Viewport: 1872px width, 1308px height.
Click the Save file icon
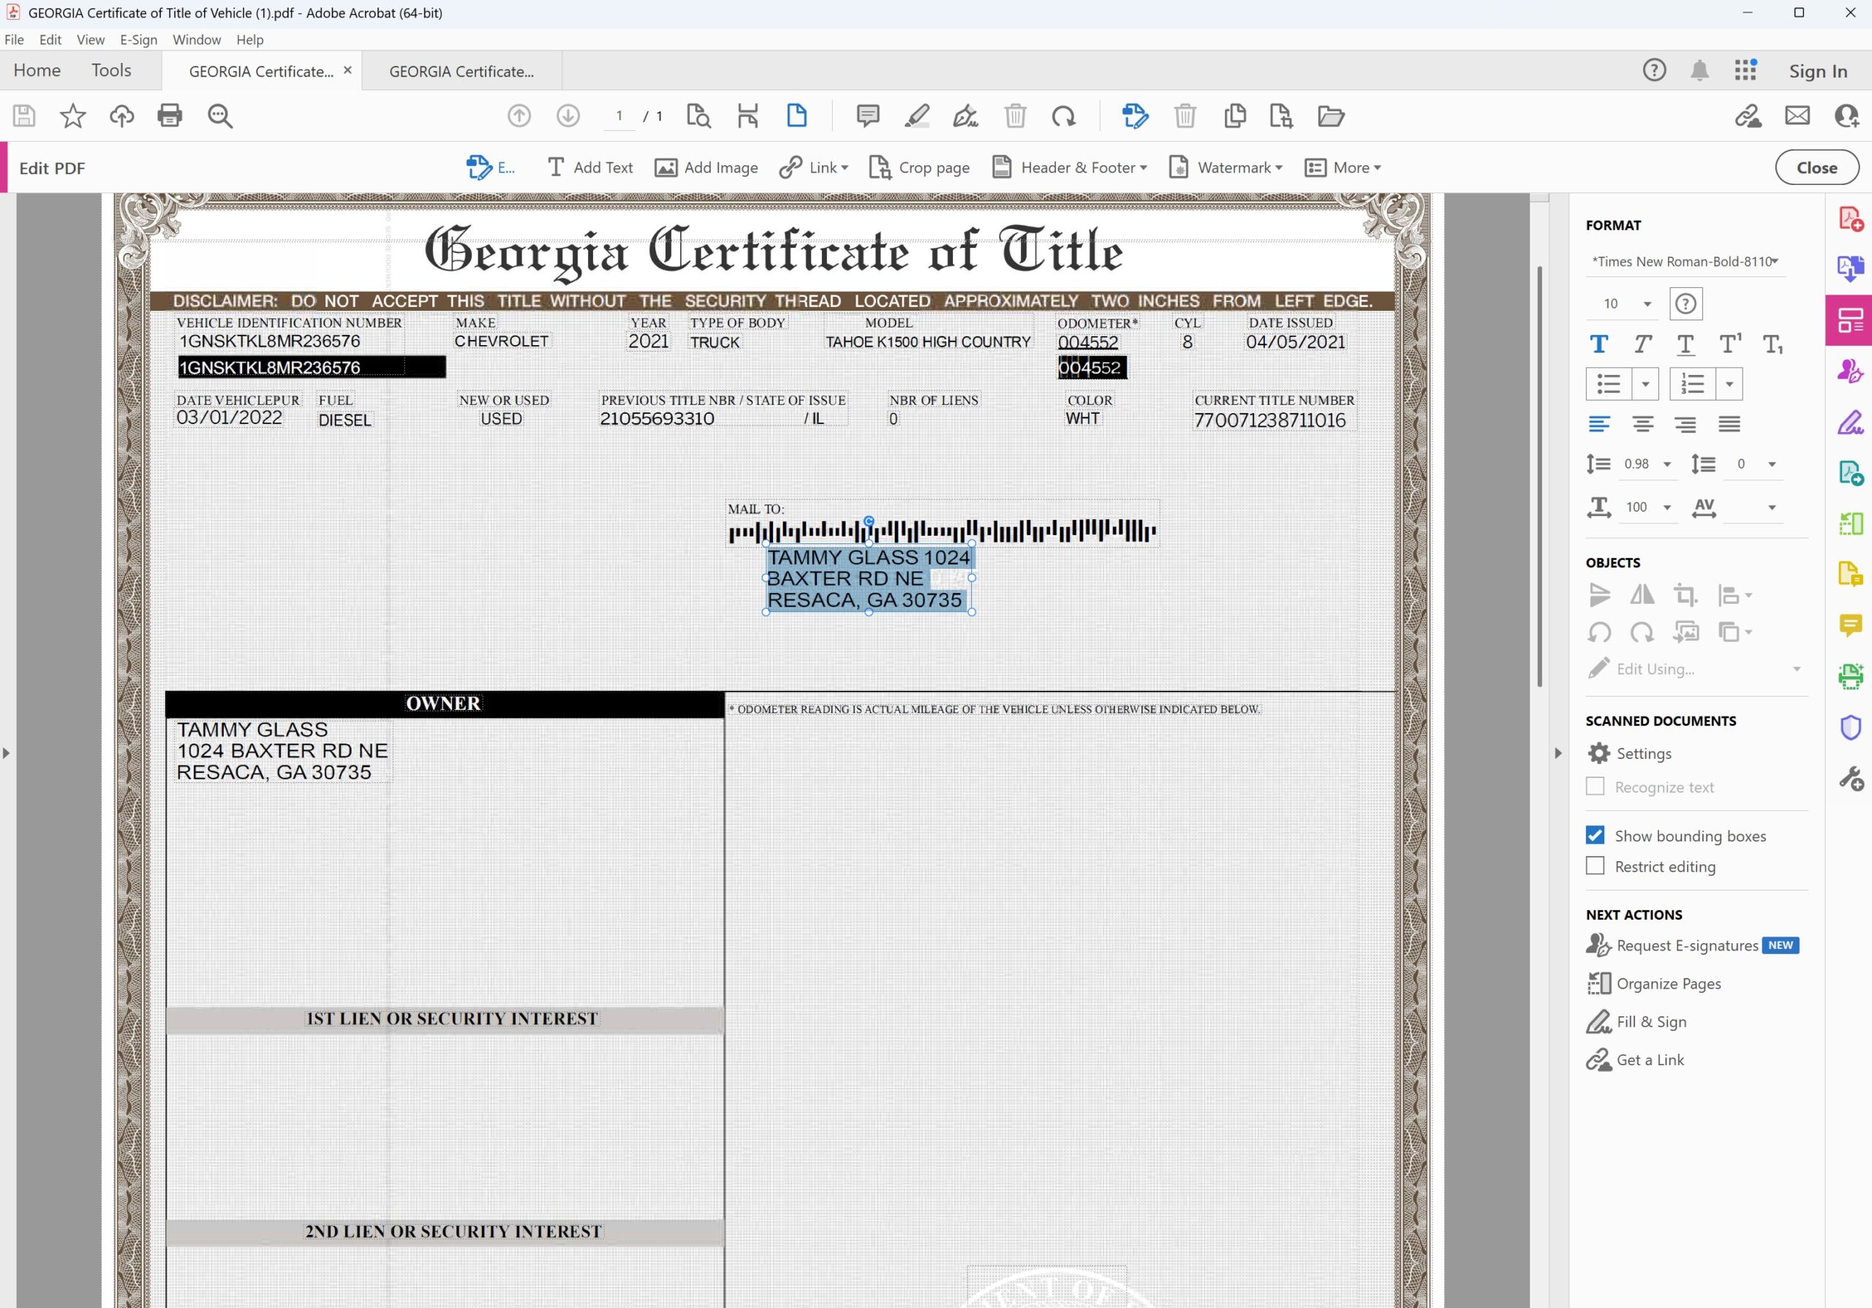(x=24, y=116)
